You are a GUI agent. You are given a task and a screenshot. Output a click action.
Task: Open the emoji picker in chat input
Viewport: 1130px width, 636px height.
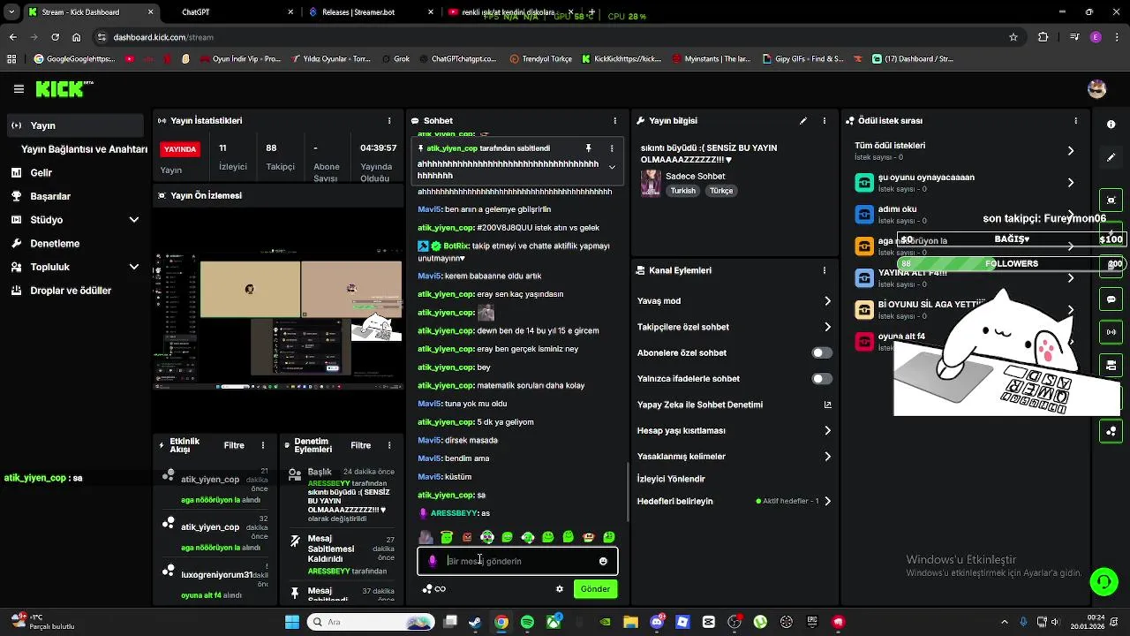[x=603, y=561]
